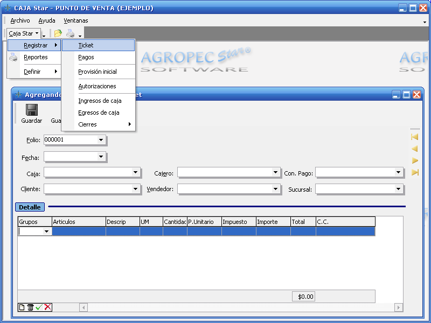Click the Importe column header
431x323 pixels.
[273, 222]
